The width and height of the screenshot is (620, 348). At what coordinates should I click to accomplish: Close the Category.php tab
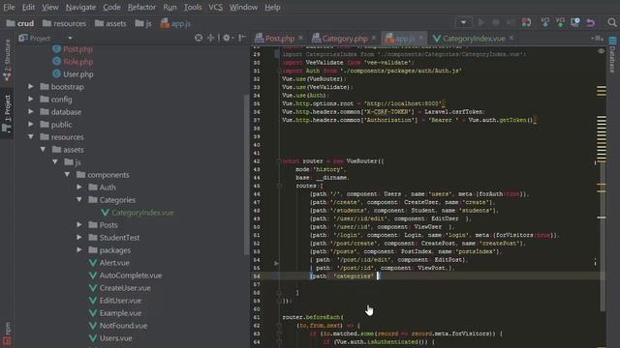pyautogui.click(x=374, y=38)
